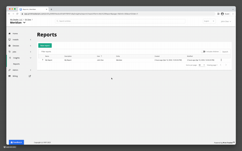Click the Jobs history icon
The image size is (242, 151).
[x=10, y=52]
